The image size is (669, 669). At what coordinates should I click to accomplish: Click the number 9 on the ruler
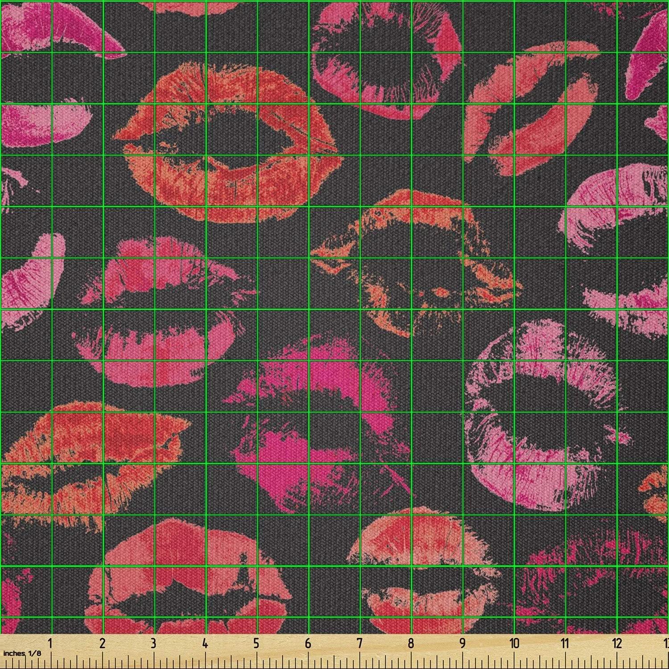pyautogui.click(x=463, y=644)
